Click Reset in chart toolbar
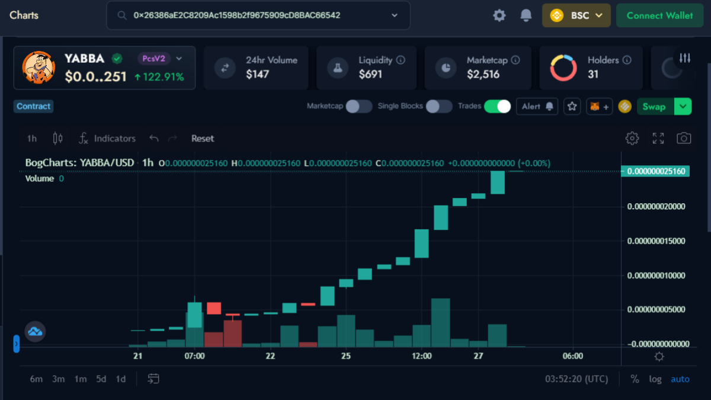Image resolution: width=711 pixels, height=400 pixels. tap(203, 138)
